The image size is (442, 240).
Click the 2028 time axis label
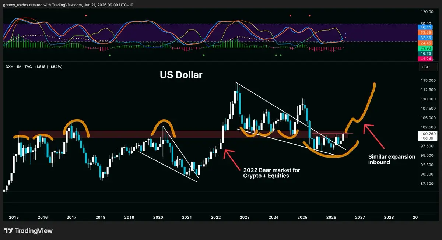[x=389, y=217]
